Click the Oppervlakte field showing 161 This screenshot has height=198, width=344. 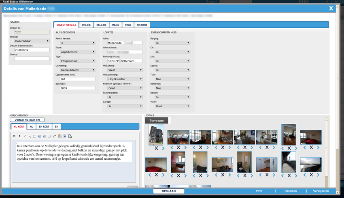click(77, 79)
